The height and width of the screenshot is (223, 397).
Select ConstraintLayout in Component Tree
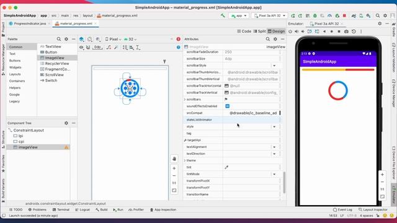tap(29, 130)
